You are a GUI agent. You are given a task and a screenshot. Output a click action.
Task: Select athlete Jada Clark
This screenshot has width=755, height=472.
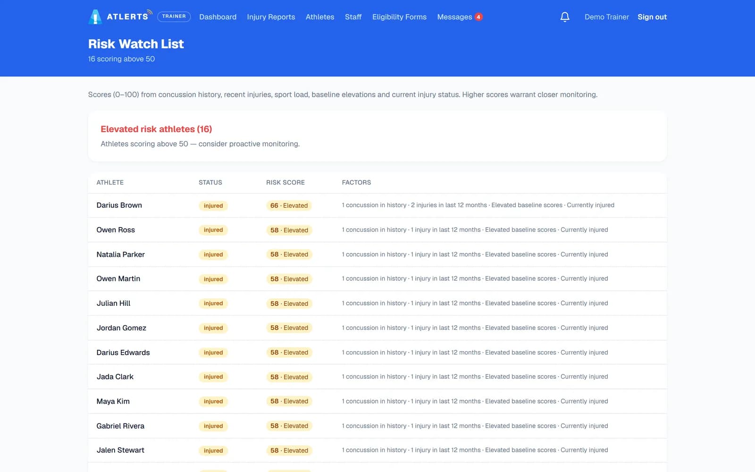[115, 377]
